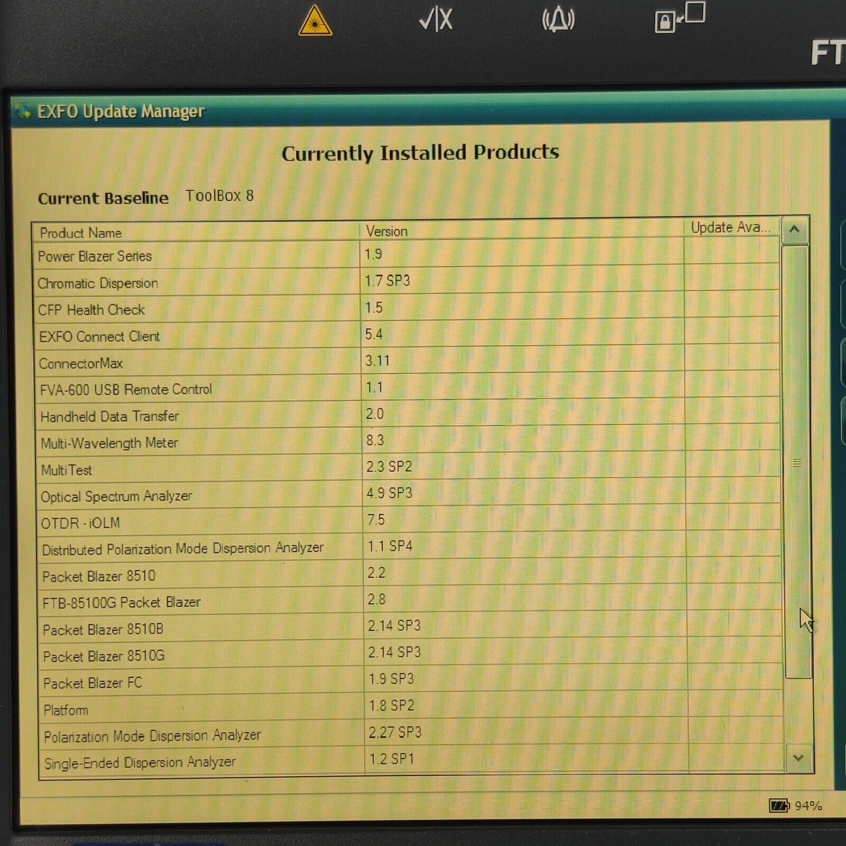Select Single-Ended Dispersion Analyzer row
Viewport: 846px width, 846px height.
click(411, 761)
